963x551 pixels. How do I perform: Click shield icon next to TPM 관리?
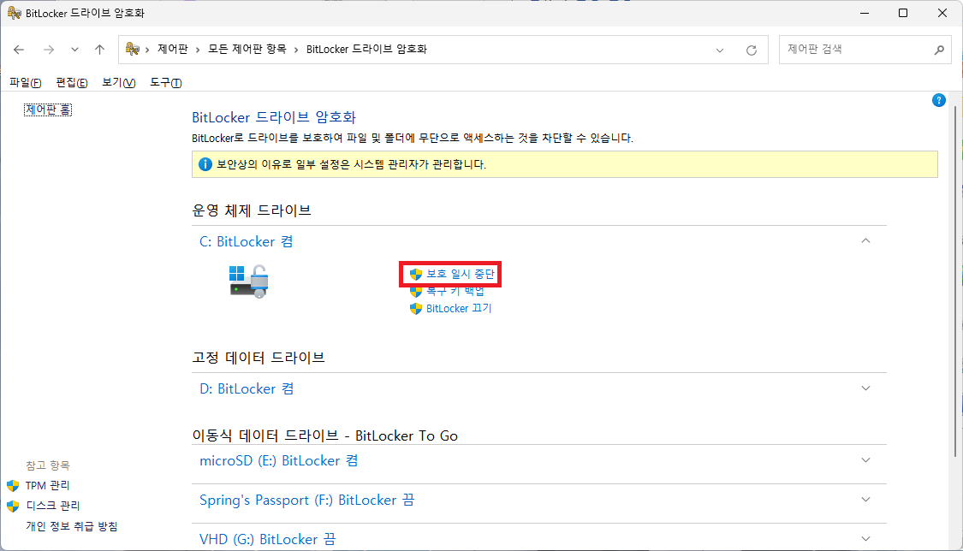pos(13,486)
